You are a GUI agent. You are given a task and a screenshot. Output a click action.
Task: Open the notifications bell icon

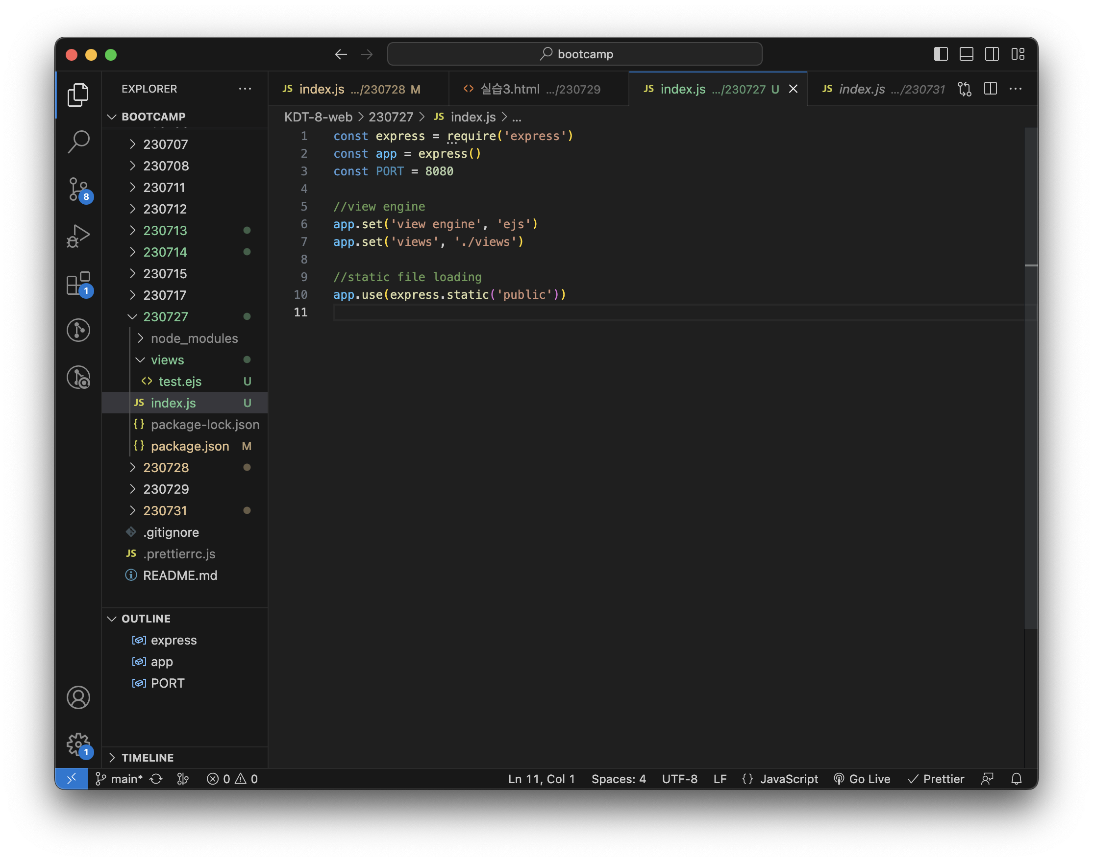1016,779
